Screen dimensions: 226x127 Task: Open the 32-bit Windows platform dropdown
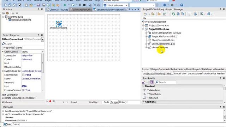pos(127,5)
